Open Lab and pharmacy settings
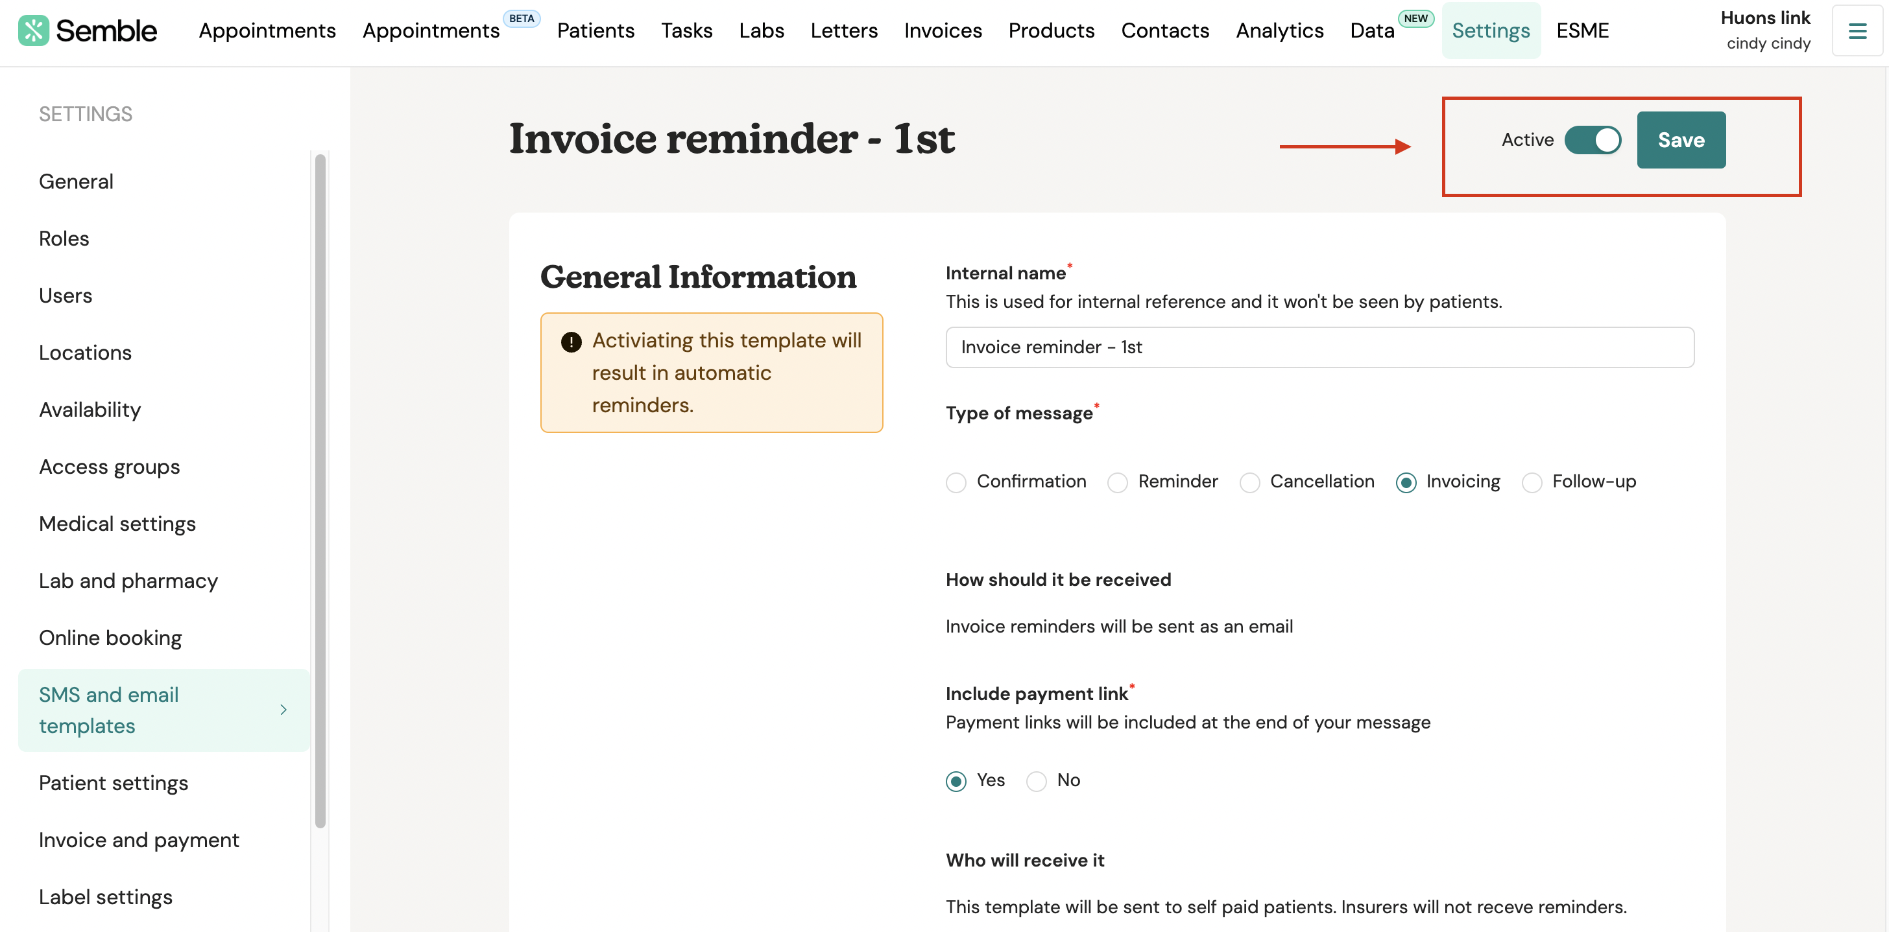This screenshot has width=1889, height=932. 128,581
